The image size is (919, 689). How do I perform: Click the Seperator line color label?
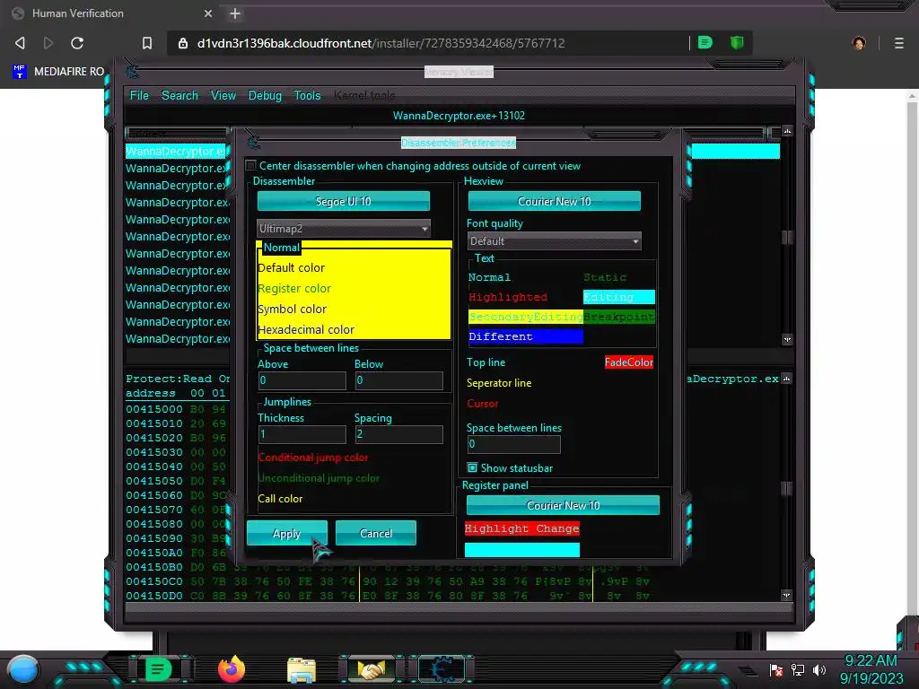(499, 382)
